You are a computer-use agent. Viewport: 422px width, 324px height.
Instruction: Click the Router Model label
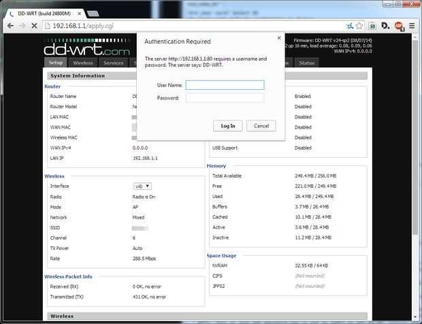63,107
